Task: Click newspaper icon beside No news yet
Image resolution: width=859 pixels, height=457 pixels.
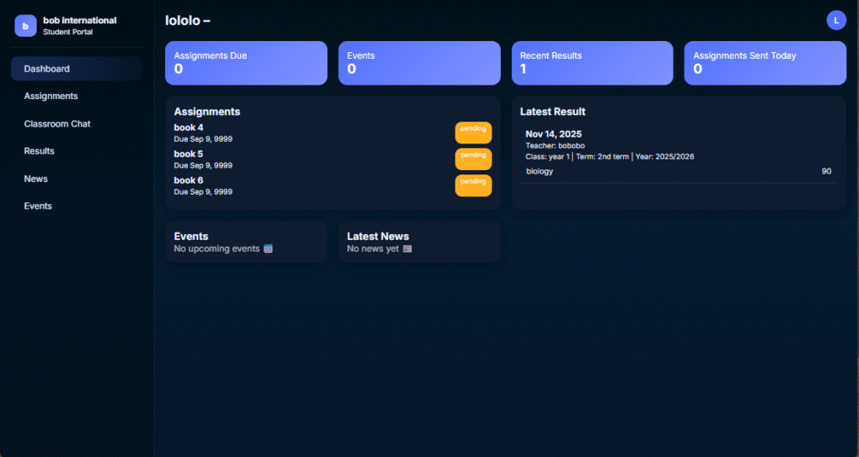Action: click(408, 249)
